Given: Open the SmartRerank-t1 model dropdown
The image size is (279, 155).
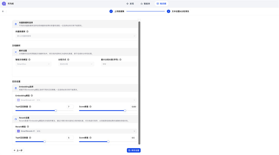Looking at the screenshot, I should point(76,131).
